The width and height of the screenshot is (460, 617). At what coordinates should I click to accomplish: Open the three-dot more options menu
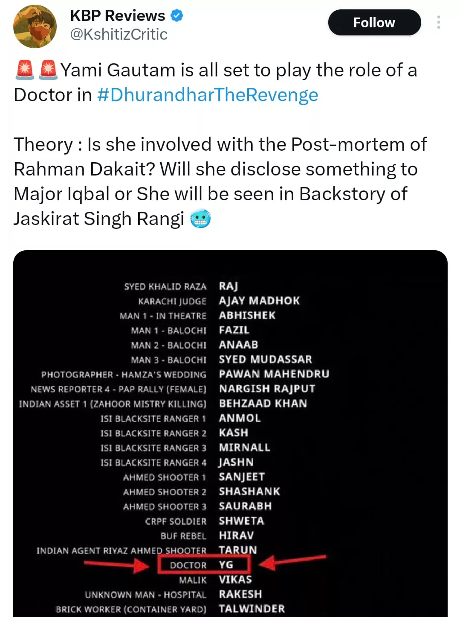438,22
